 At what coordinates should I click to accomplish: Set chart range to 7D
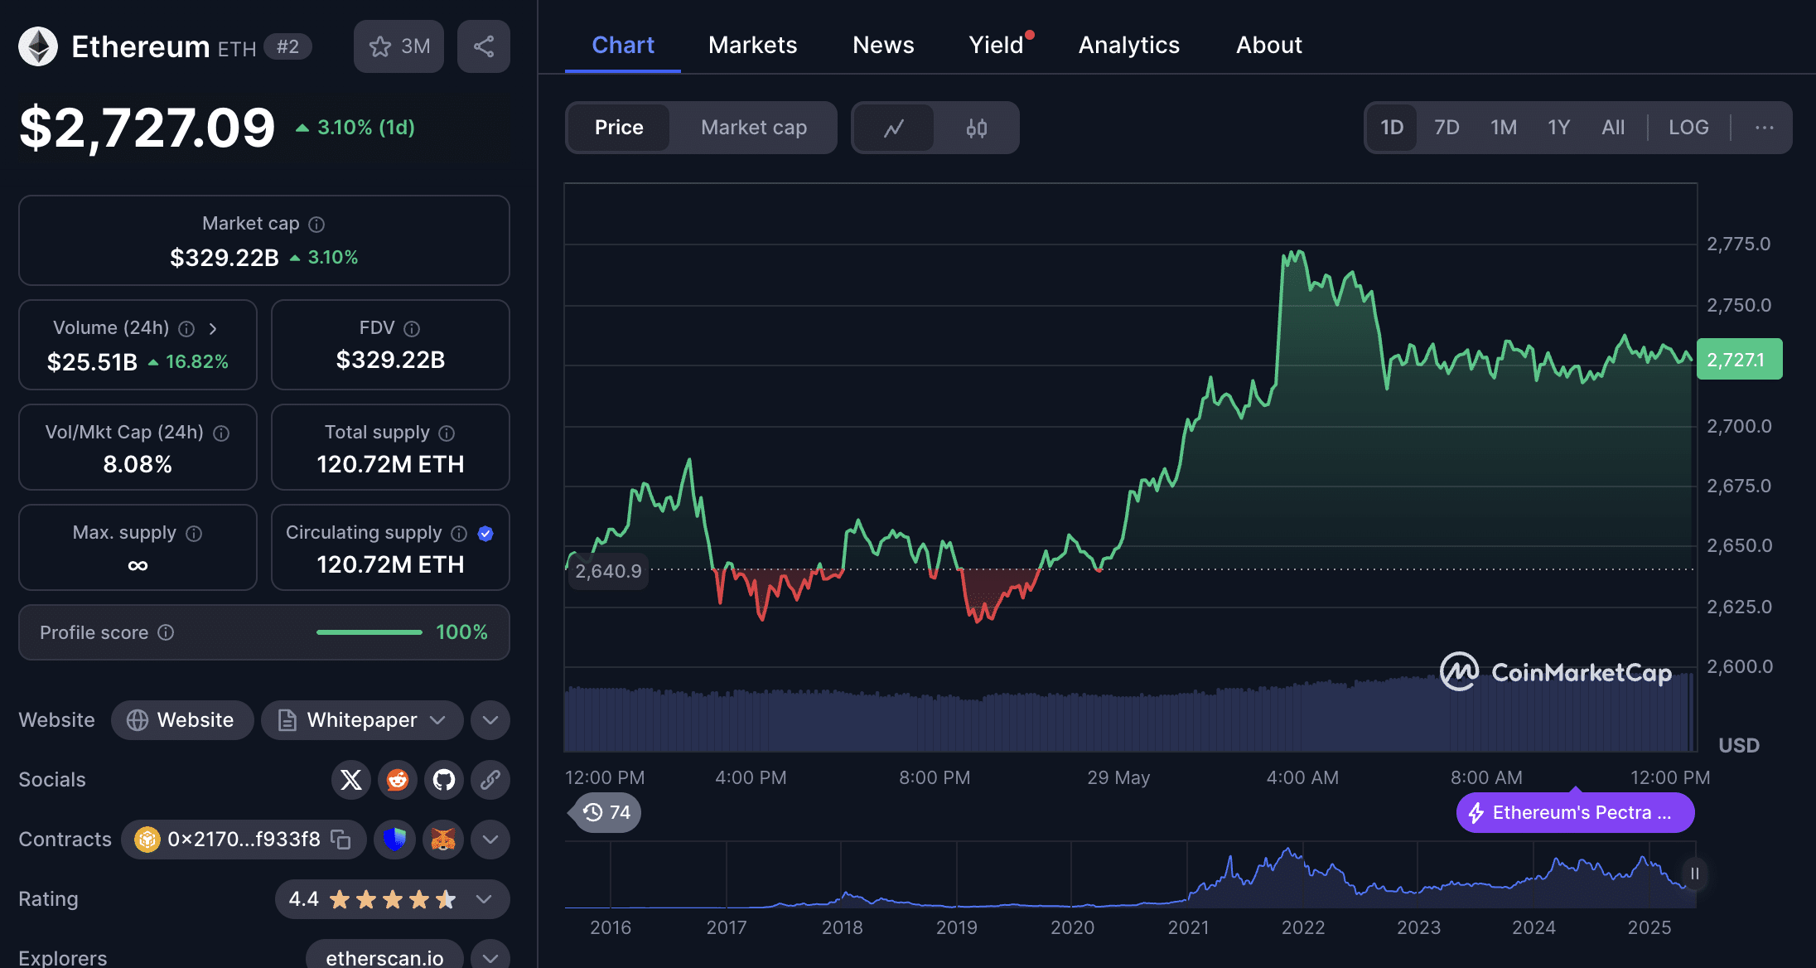pos(1447,128)
